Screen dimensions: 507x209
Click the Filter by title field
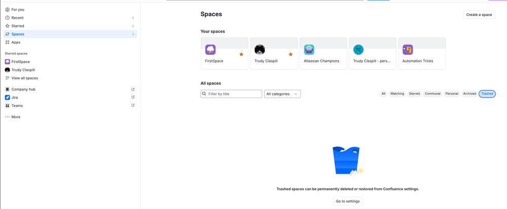[x=231, y=94]
